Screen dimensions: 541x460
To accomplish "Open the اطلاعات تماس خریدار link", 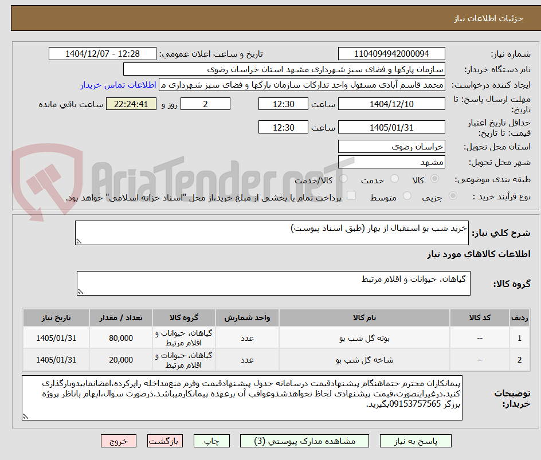I will click(118, 85).
